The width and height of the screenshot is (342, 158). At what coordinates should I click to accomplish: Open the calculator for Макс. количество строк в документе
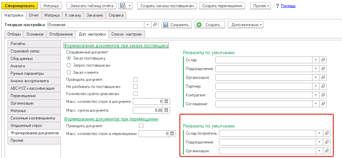click(x=166, y=101)
